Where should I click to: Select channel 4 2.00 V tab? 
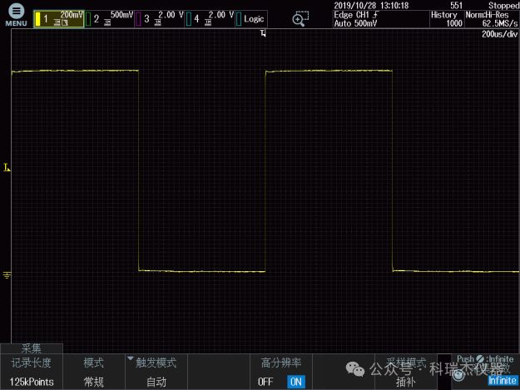coord(210,19)
